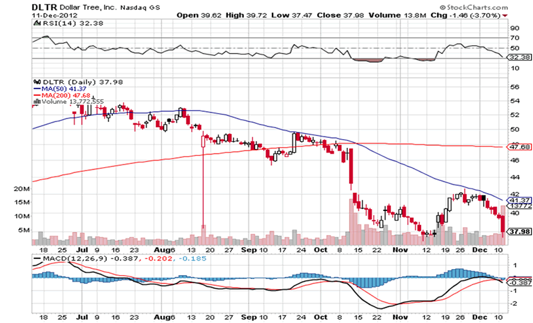Click the Dec label under the price panel
Screen dimensions: 533x323
[x=480, y=250]
